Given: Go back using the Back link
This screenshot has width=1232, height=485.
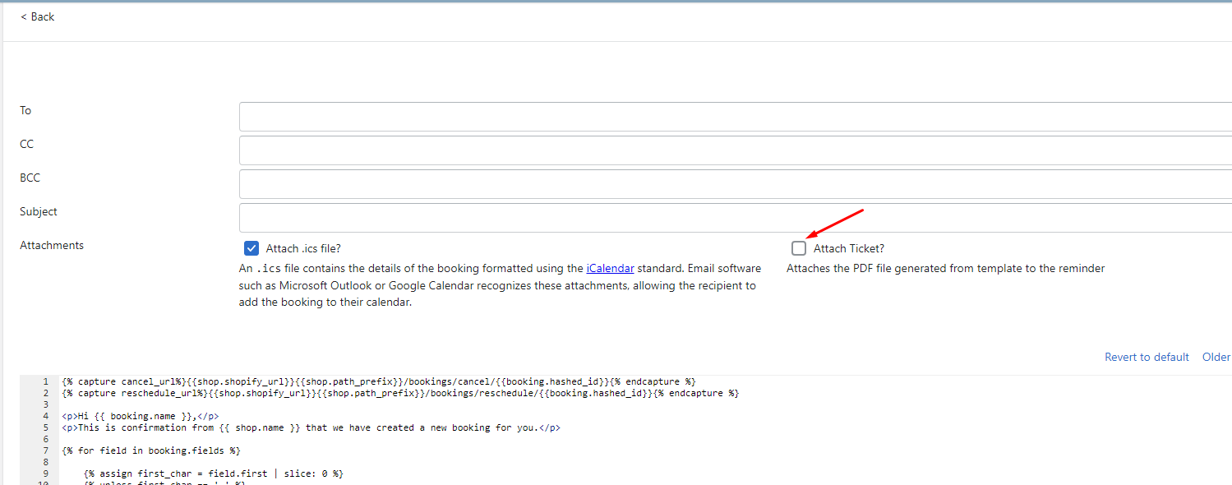Looking at the screenshot, I should tap(37, 16).
